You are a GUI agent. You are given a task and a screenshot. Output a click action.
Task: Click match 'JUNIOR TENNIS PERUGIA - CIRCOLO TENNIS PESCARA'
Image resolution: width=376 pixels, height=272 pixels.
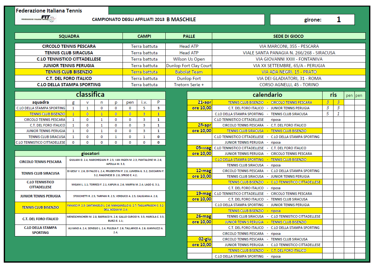(267, 154)
